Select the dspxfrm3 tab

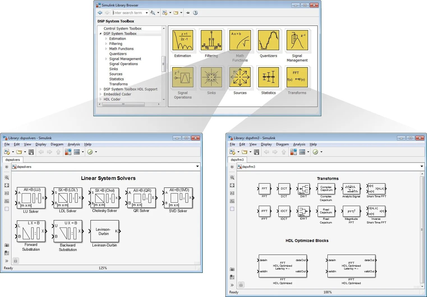coord(237,160)
